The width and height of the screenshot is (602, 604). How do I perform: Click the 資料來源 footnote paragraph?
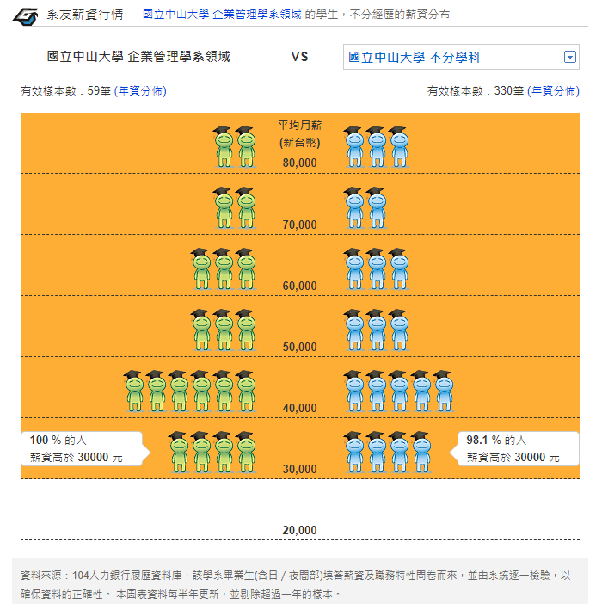click(296, 585)
